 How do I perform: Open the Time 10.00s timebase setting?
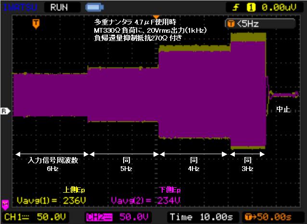201,217
